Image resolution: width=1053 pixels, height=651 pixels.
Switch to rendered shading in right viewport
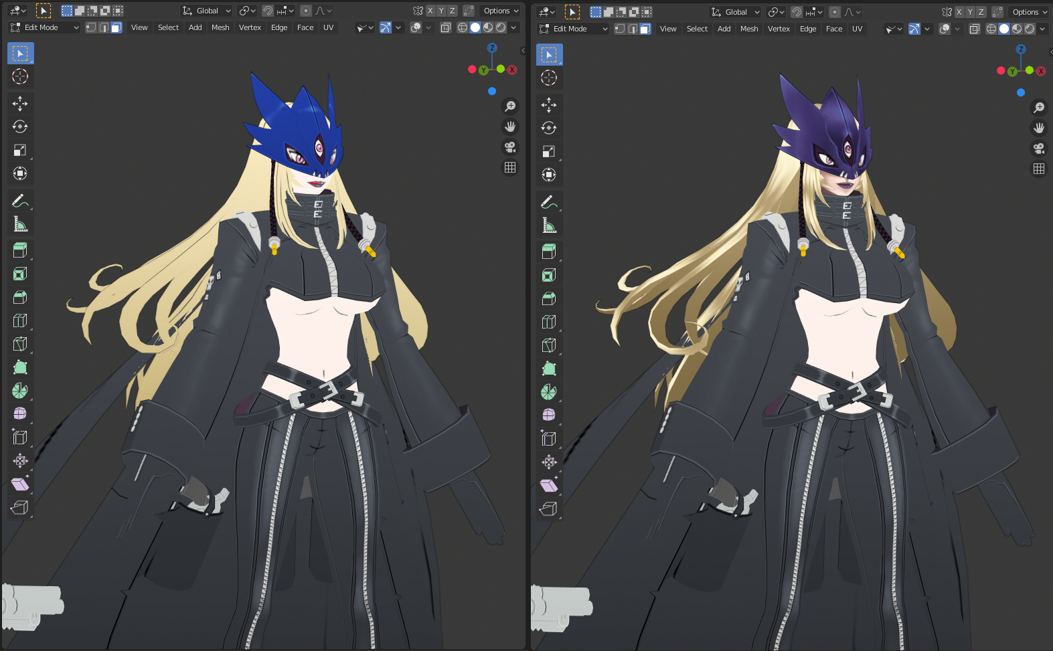pyautogui.click(x=1030, y=29)
